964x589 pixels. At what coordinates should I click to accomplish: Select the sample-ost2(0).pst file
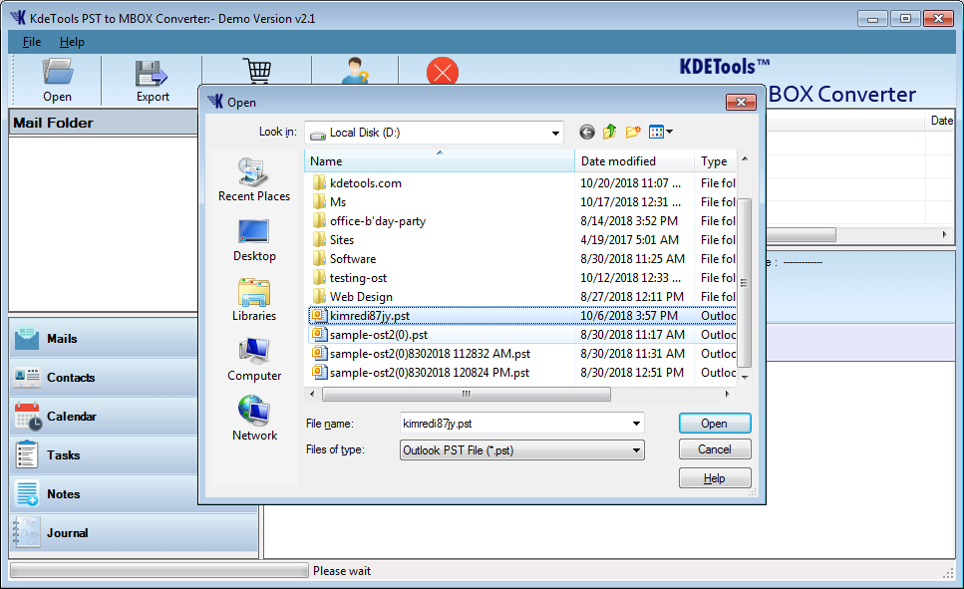[378, 335]
